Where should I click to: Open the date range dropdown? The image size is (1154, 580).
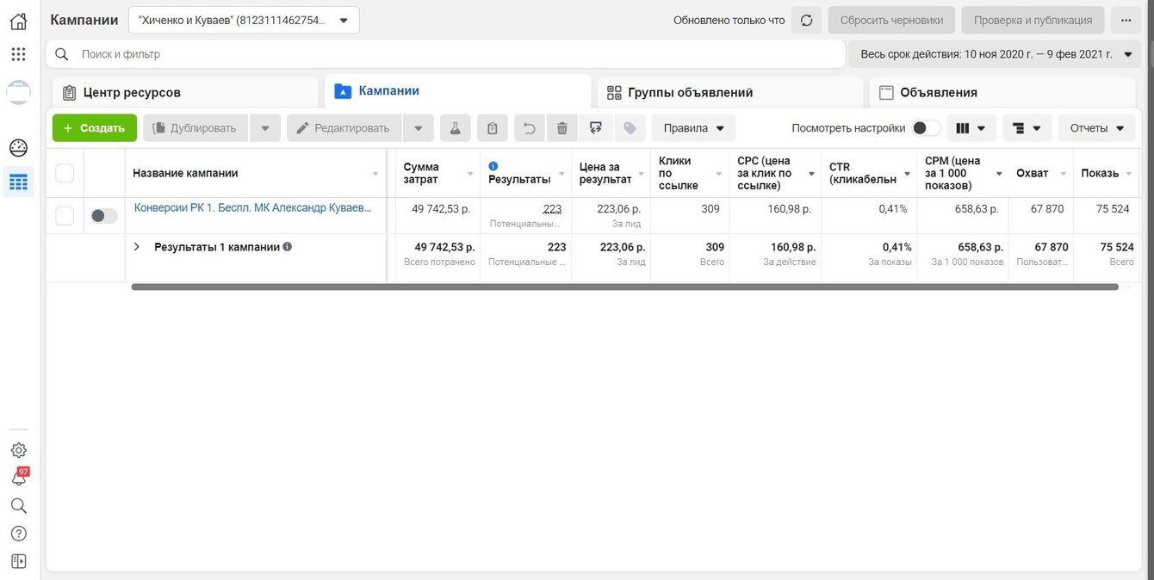click(995, 54)
